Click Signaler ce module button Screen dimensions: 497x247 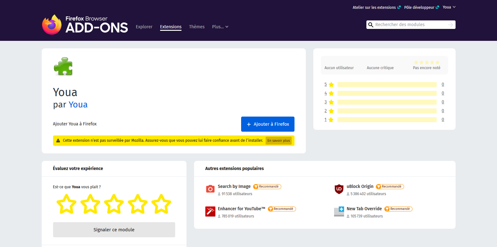(114, 230)
